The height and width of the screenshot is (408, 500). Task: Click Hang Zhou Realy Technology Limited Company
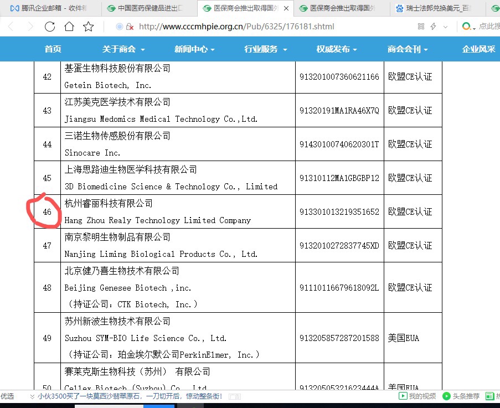point(157,220)
